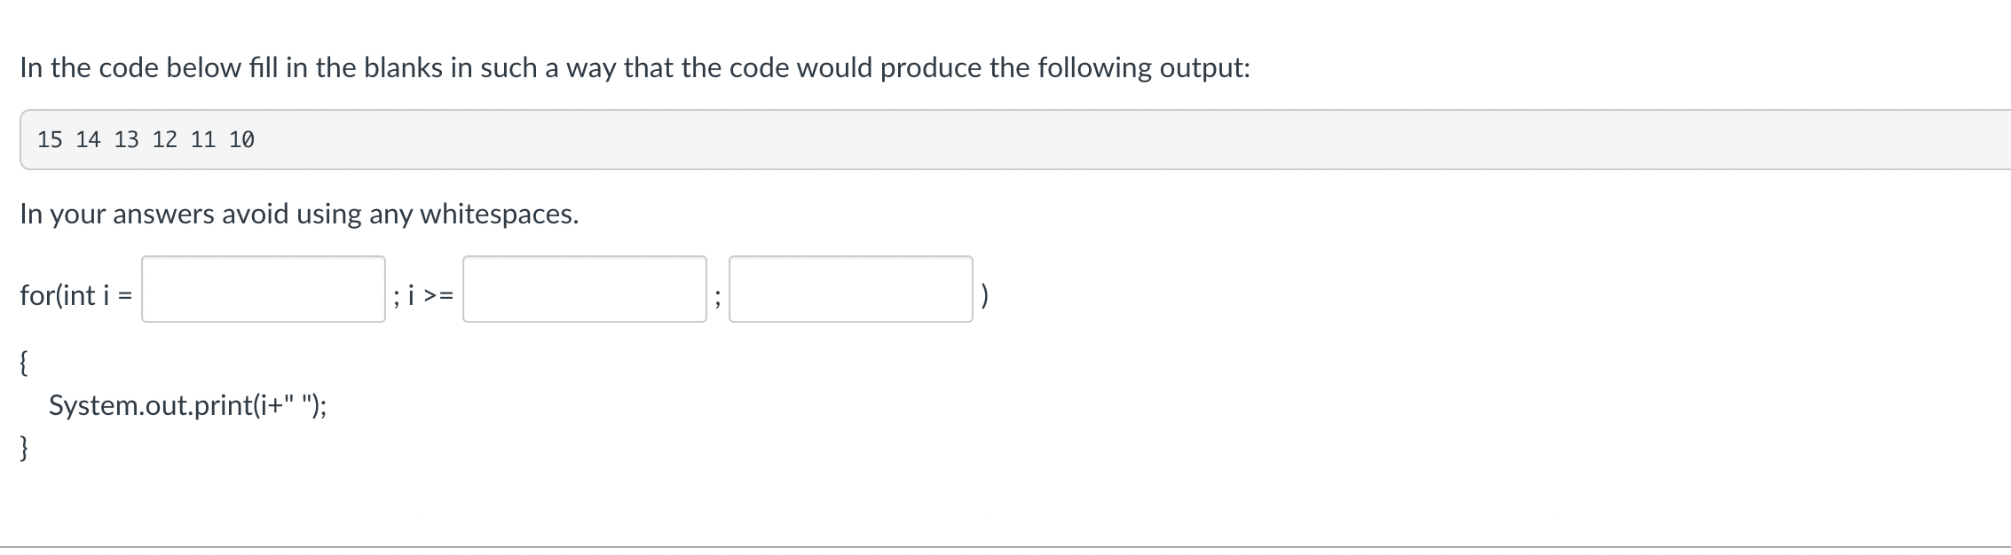Click the expected output box showing 15 14 13
This screenshot has height=555, width=2011.
(x=1005, y=138)
